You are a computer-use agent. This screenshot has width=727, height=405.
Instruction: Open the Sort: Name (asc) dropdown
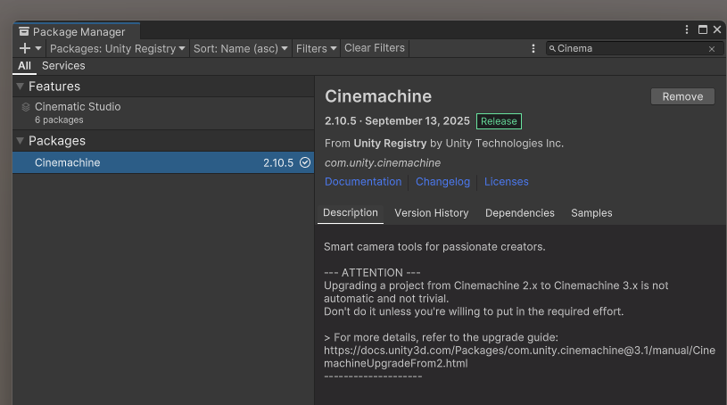tap(241, 48)
